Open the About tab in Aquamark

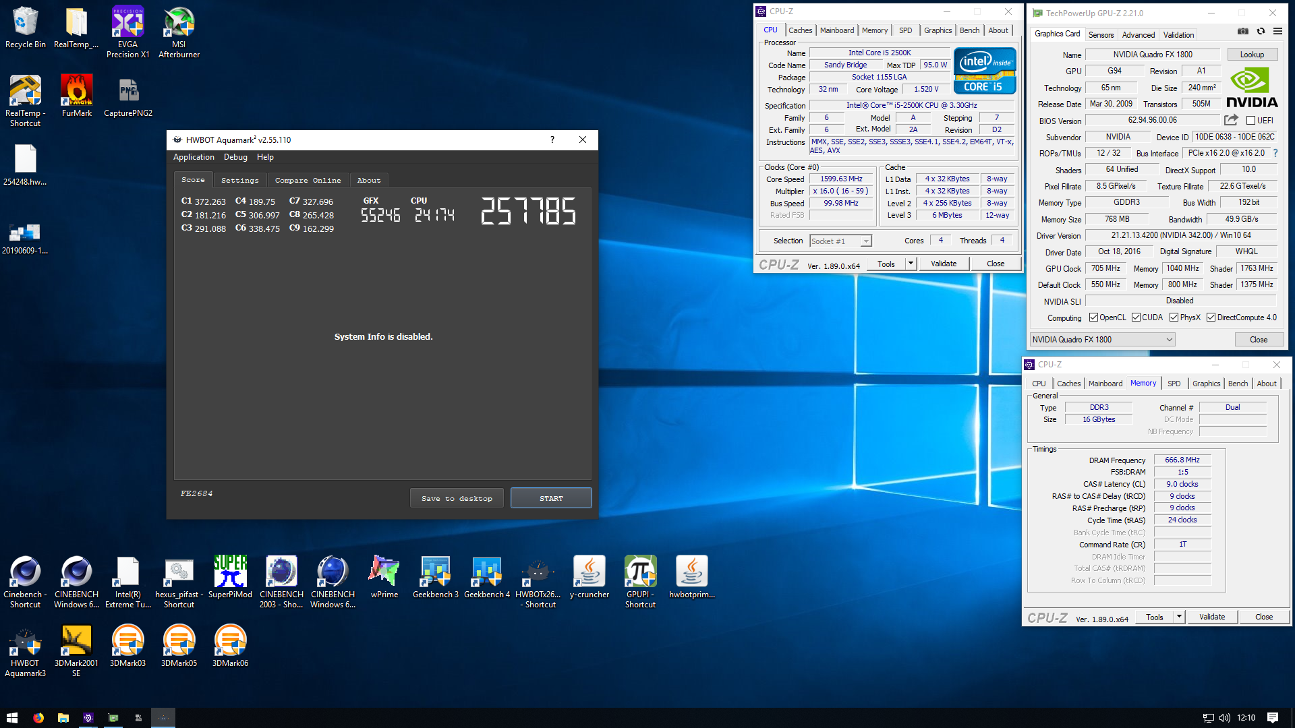(x=369, y=180)
